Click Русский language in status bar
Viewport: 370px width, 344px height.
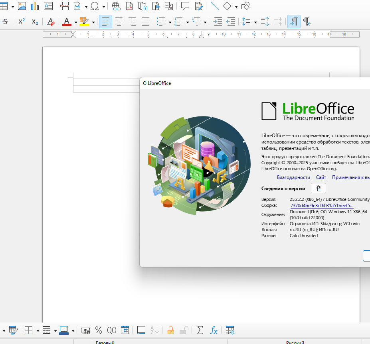tap(295, 342)
